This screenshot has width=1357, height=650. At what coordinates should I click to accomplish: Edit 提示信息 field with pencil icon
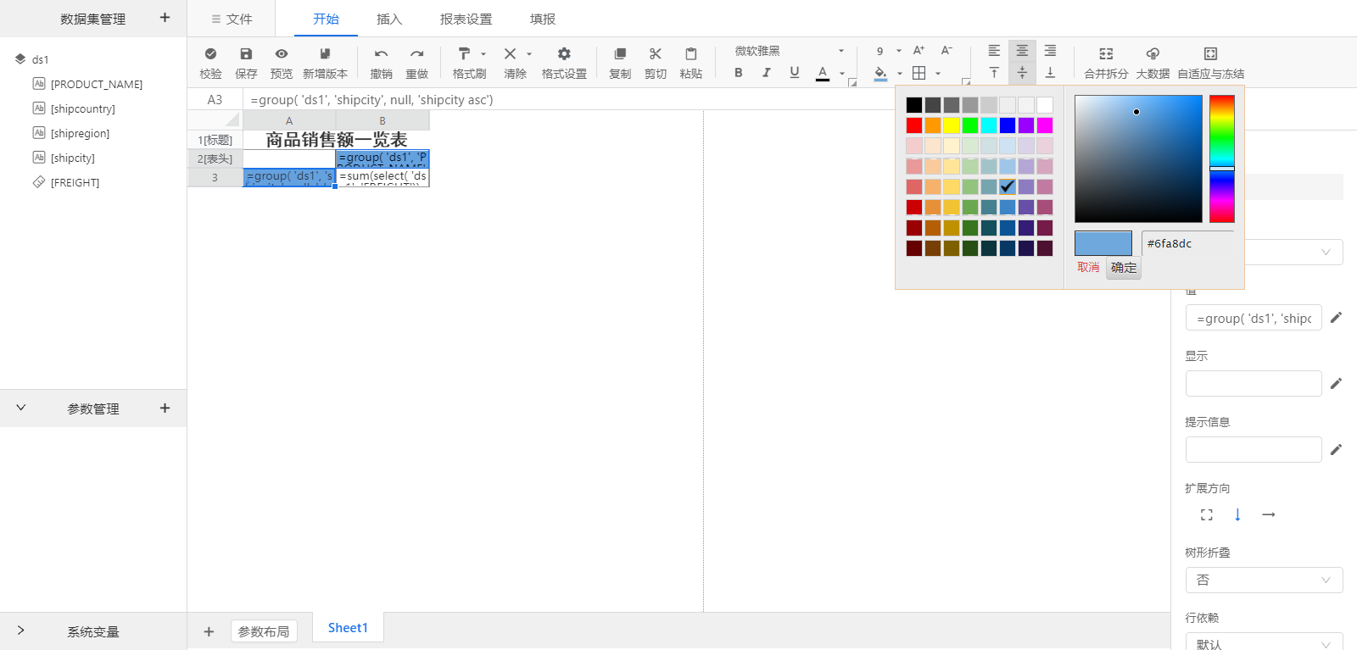tap(1336, 449)
